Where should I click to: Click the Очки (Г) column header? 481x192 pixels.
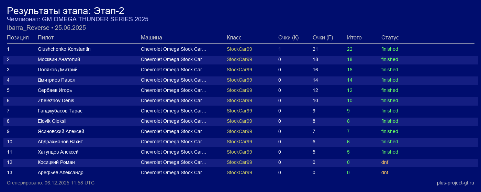click(x=323, y=37)
